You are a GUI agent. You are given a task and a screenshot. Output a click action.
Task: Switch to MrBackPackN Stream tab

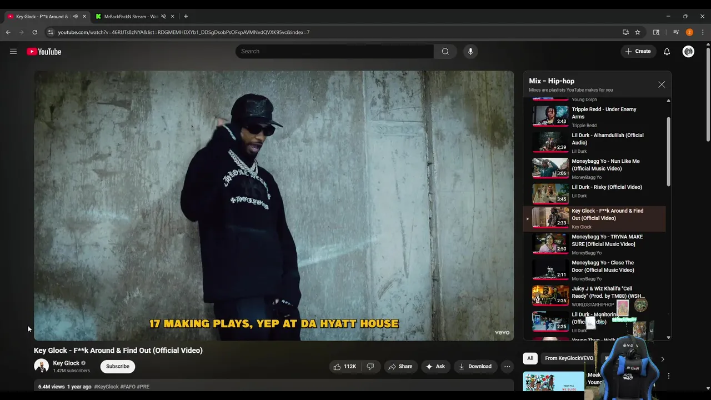tap(131, 16)
